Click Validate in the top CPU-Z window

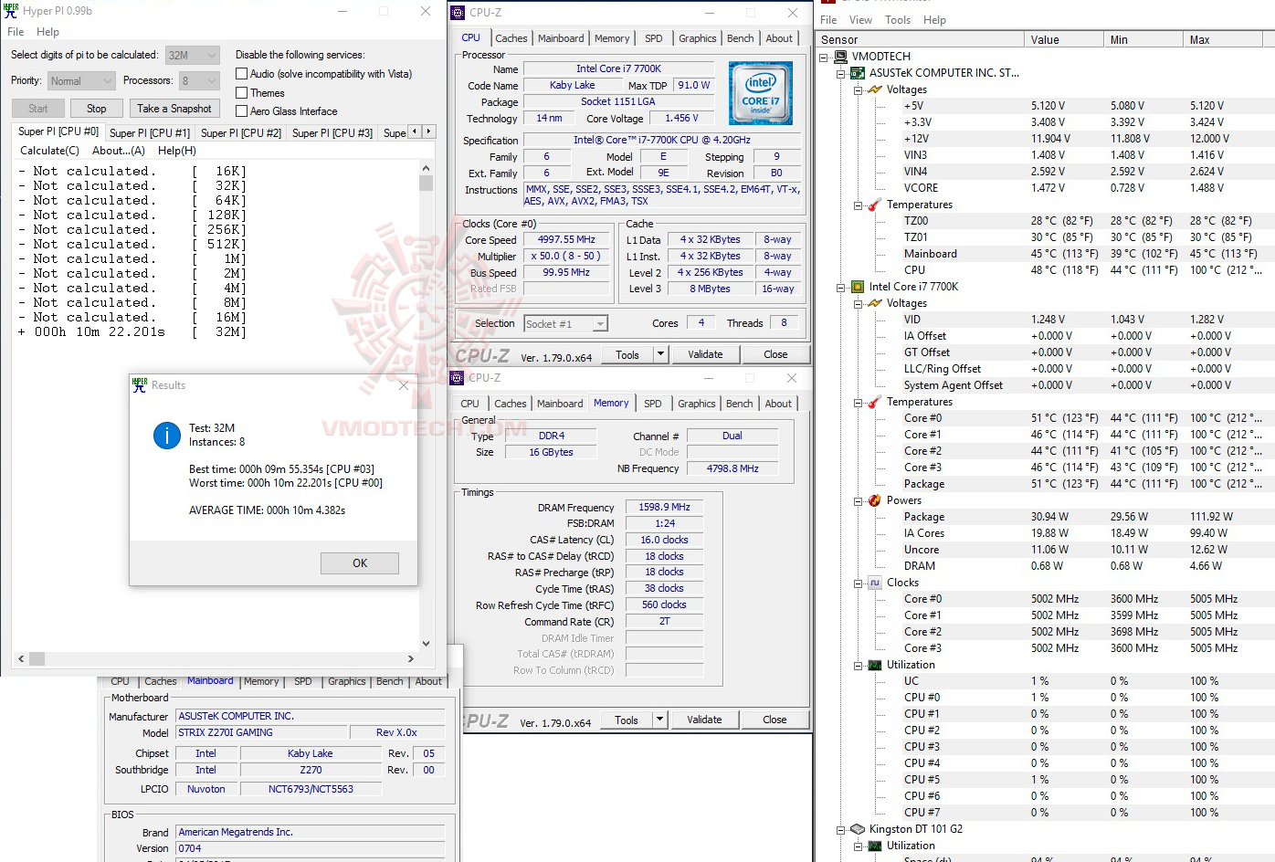coord(705,354)
